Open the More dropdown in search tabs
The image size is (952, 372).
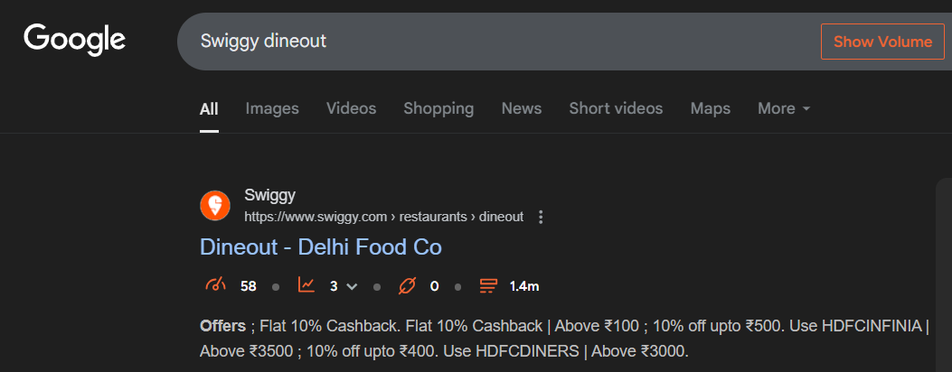(784, 108)
